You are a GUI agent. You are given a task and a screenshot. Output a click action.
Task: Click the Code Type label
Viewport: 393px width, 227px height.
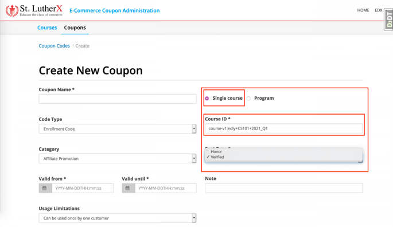(x=50, y=119)
